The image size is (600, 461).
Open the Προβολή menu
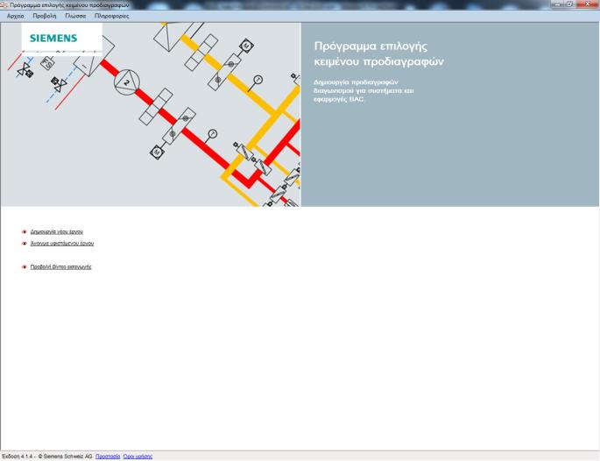[45, 16]
